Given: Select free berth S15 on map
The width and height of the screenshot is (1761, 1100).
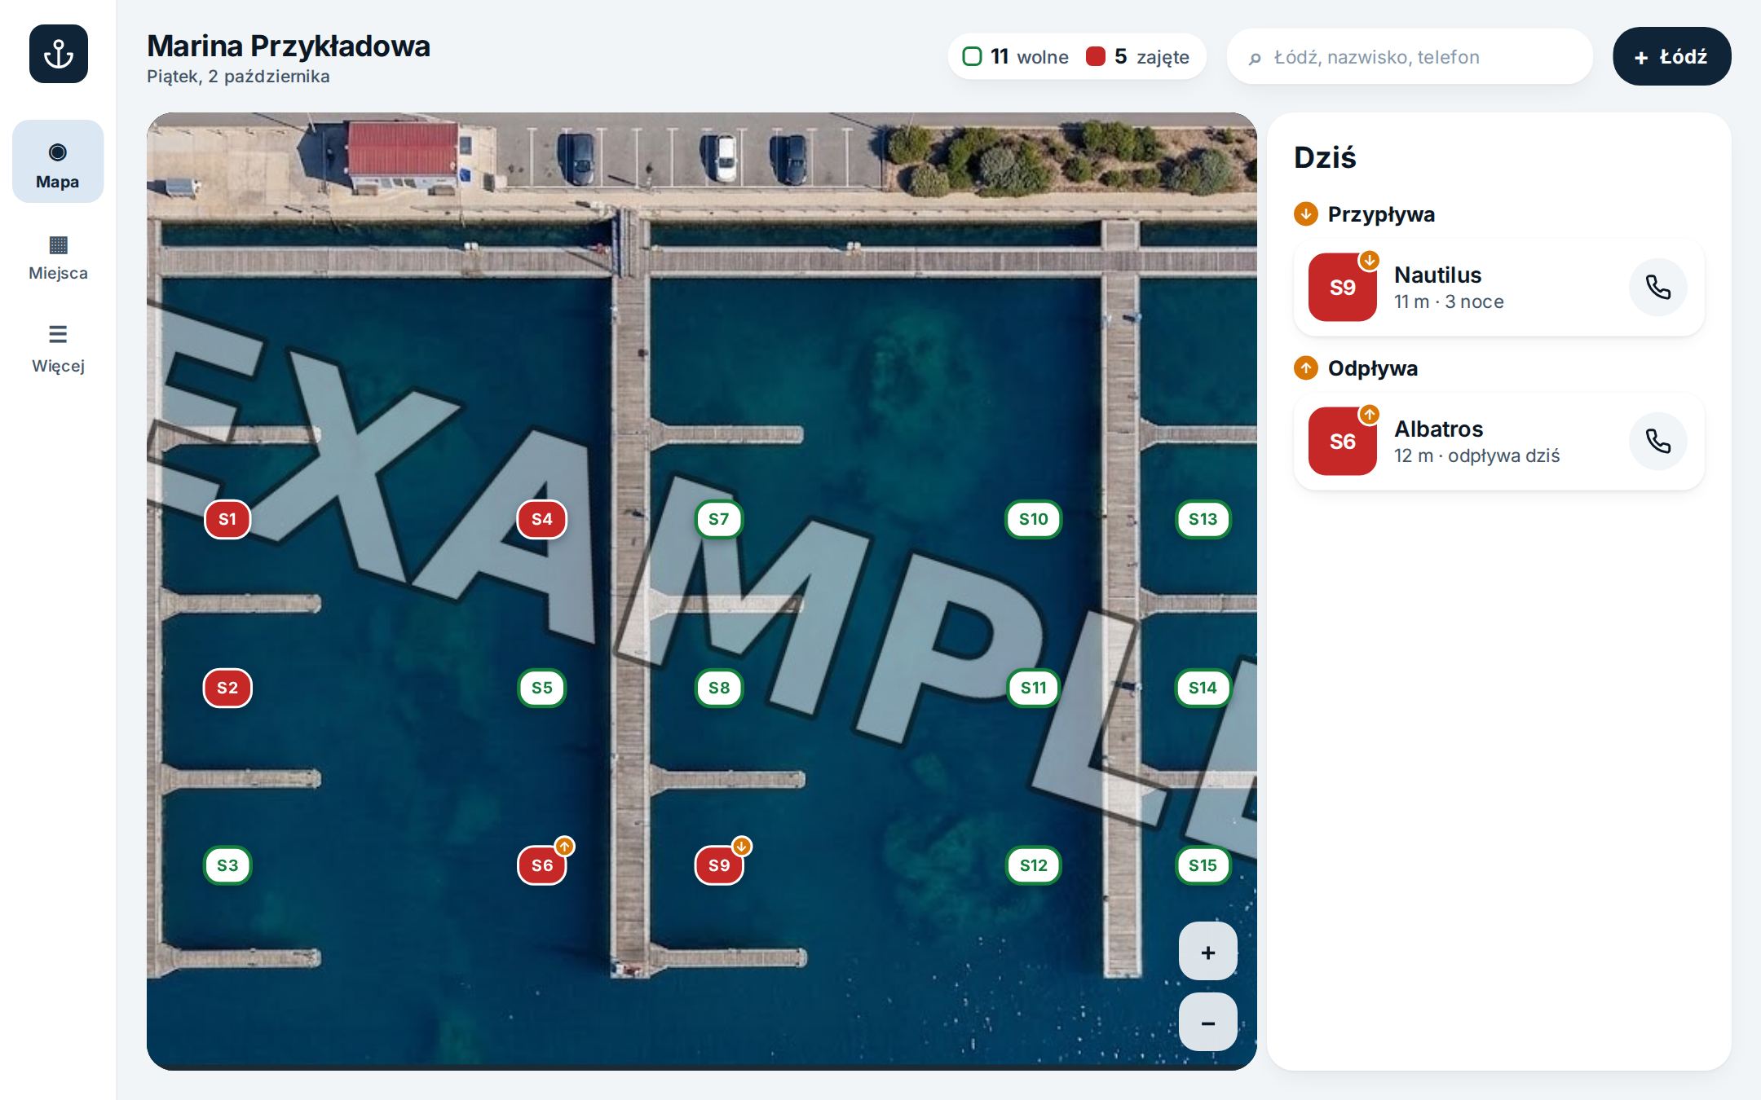Looking at the screenshot, I should coord(1203,865).
